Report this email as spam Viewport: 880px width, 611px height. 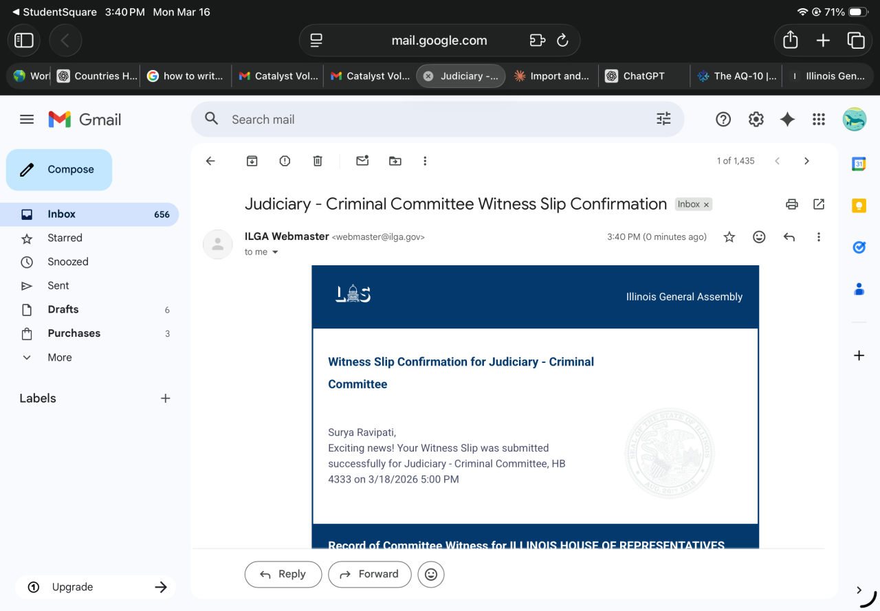point(285,161)
